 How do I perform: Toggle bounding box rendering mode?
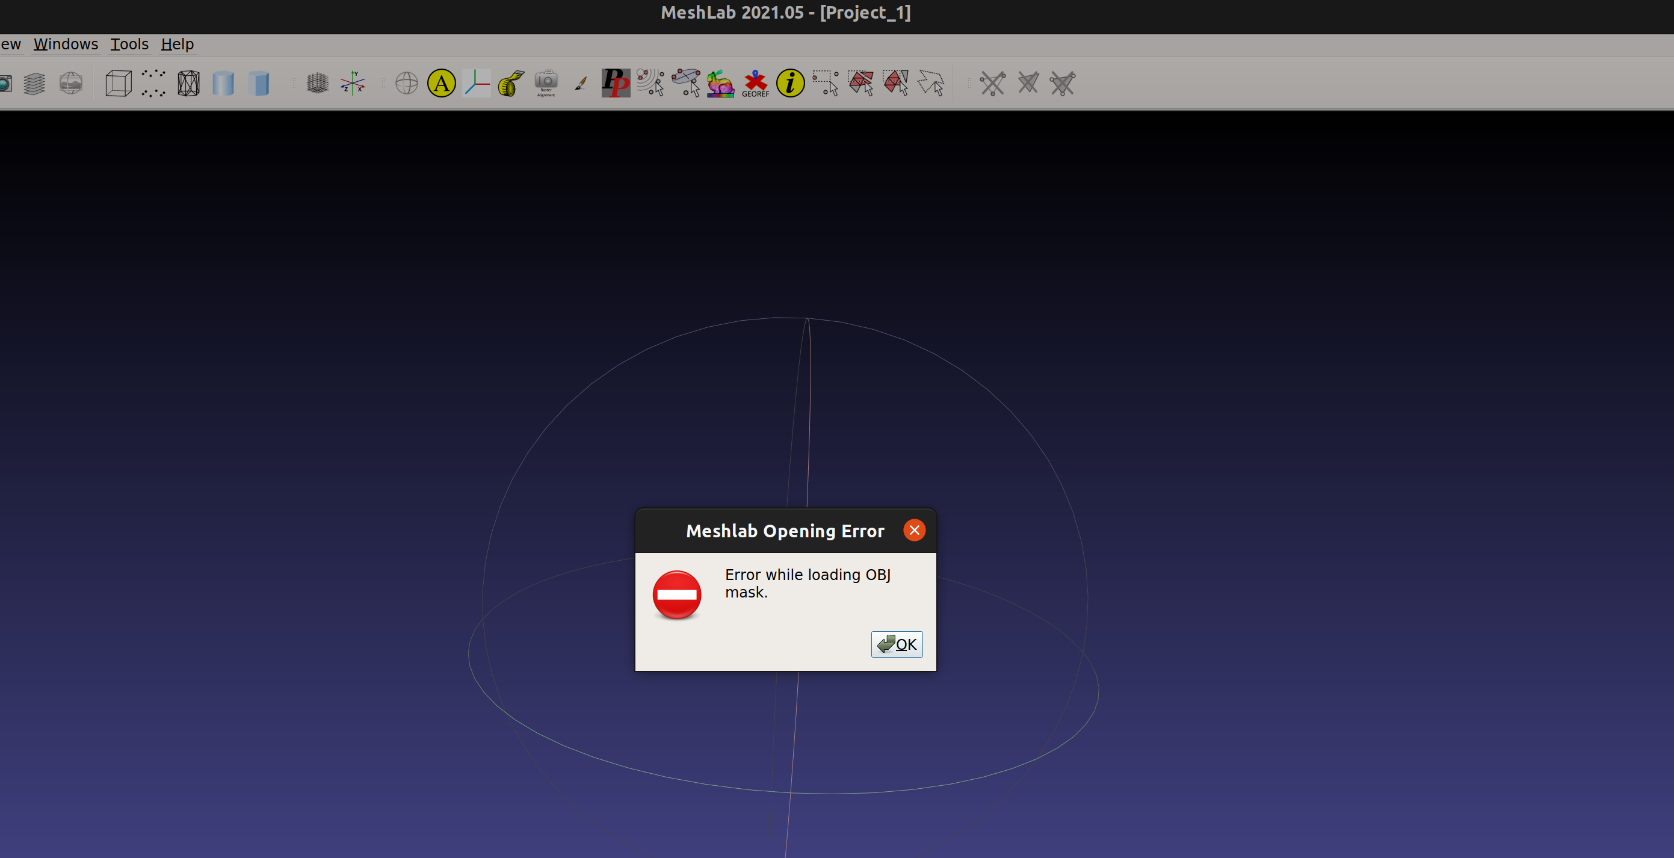119,83
